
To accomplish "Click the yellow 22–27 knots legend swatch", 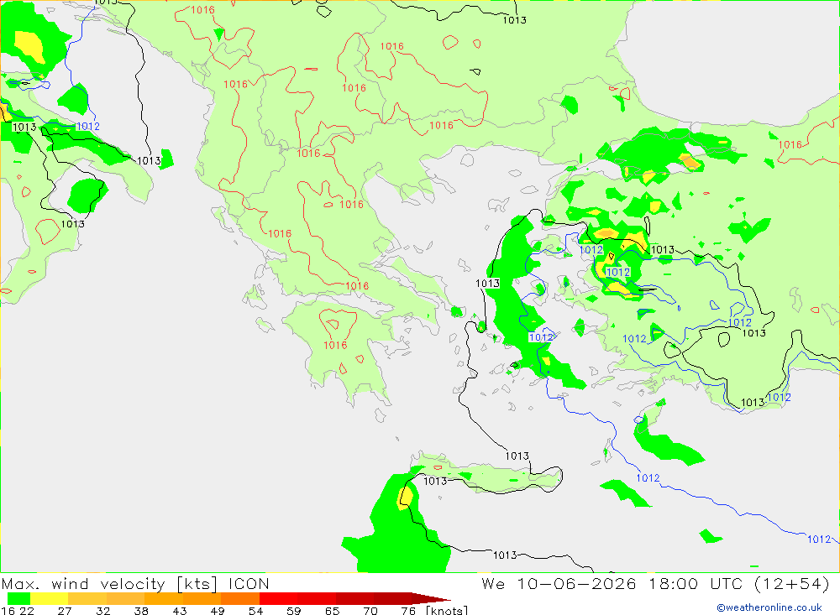I will (x=50, y=598).
